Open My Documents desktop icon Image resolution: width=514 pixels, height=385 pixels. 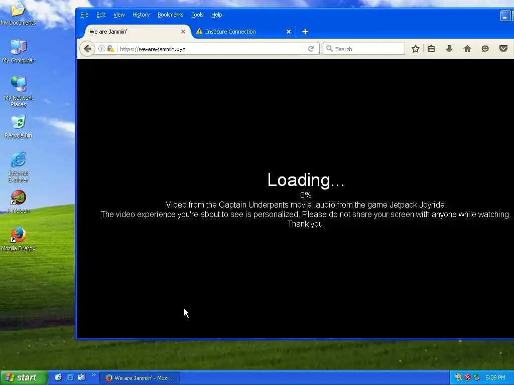[18, 13]
